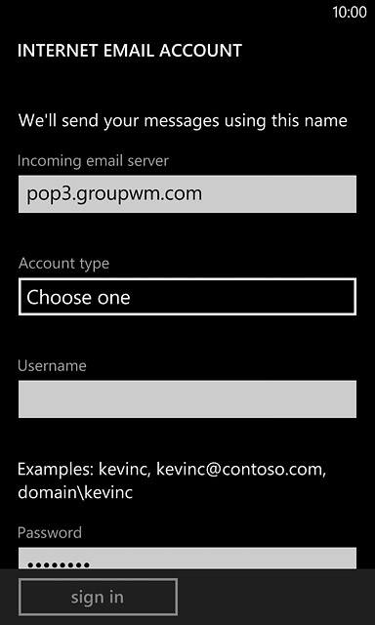Tap the INTERNET EMAIL ACCOUNT heading

(x=130, y=51)
